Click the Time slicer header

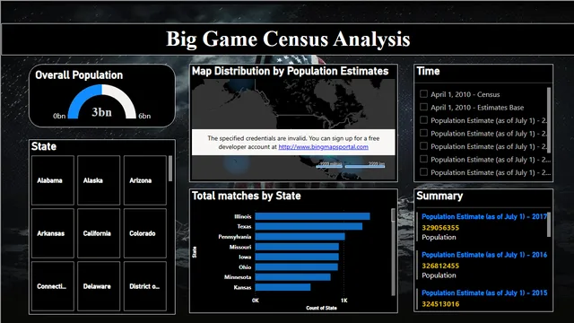[428, 71]
